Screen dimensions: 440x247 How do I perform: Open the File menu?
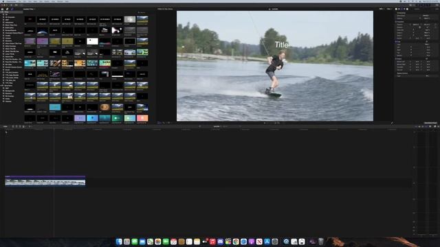coord(19,1)
